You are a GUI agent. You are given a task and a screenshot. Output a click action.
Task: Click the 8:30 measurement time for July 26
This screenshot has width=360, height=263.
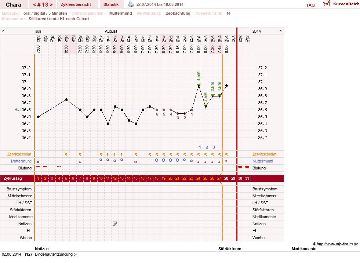66,50
